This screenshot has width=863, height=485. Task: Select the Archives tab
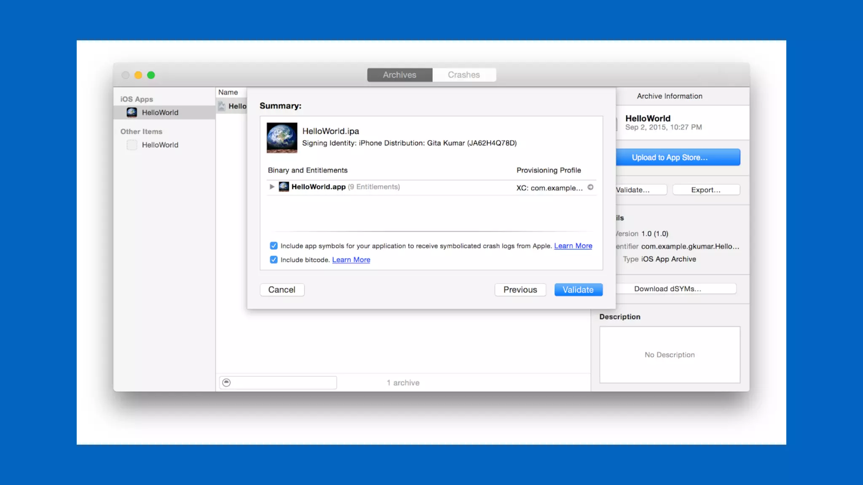[399, 75]
